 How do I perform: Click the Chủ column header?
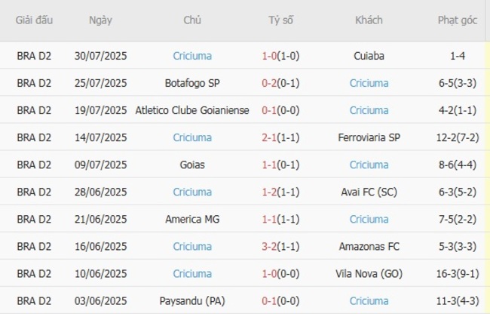pos(191,20)
